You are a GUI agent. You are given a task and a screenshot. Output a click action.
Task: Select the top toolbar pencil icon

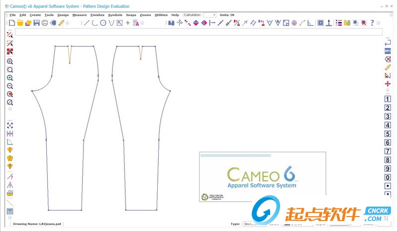61,23
